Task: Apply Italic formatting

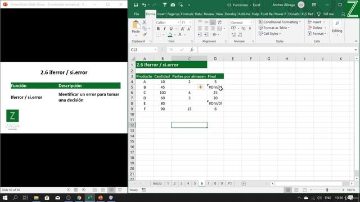Action: click(x=164, y=29)
